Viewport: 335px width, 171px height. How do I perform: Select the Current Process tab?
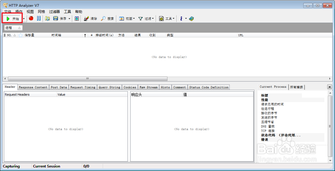click(x=273, y=87)
